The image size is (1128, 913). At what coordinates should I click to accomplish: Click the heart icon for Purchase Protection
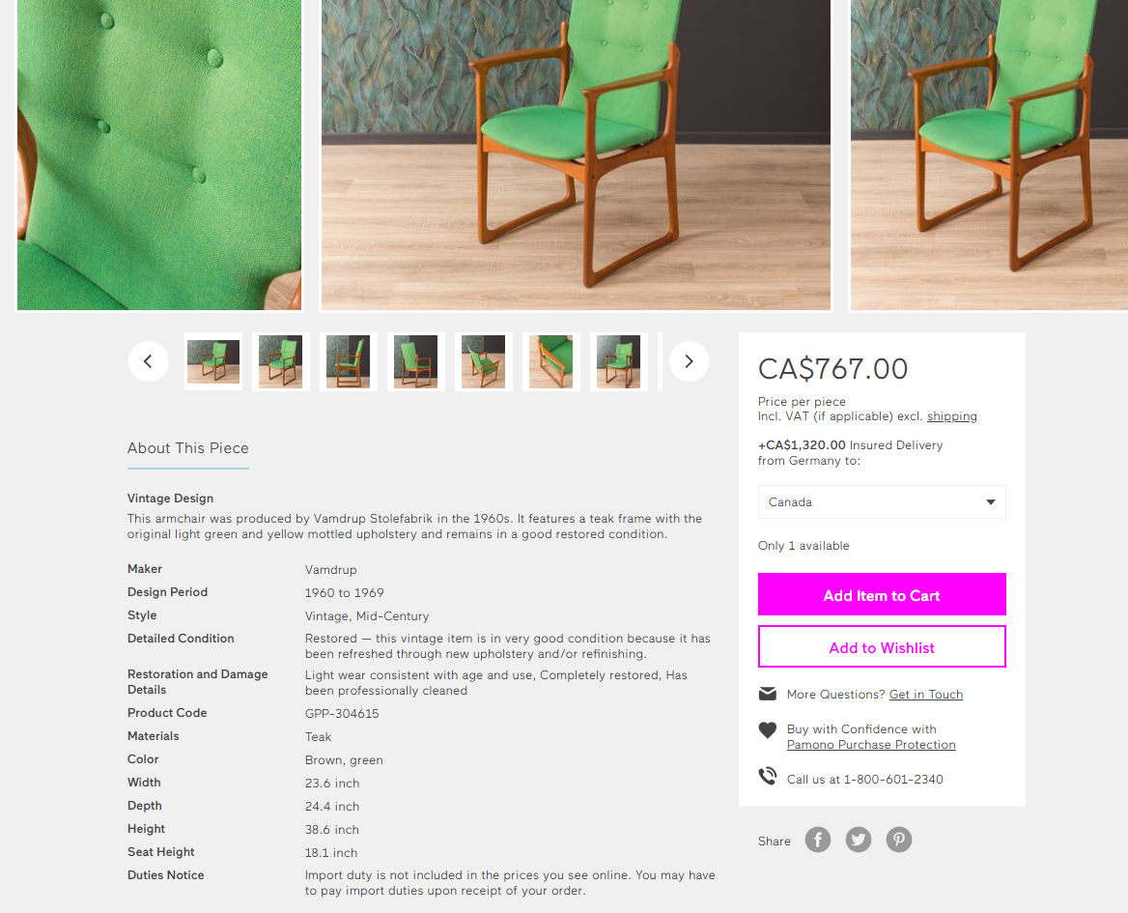pos(768,729)
